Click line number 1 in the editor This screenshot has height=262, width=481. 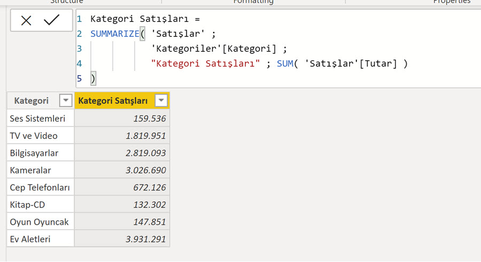click(x=80, y=19)
